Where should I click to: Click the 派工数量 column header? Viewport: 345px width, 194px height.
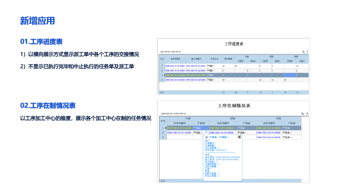[x=228, y=58]
